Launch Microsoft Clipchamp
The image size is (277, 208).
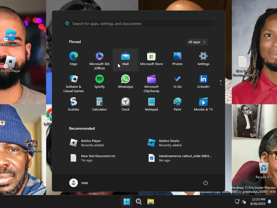coord(151,83)
